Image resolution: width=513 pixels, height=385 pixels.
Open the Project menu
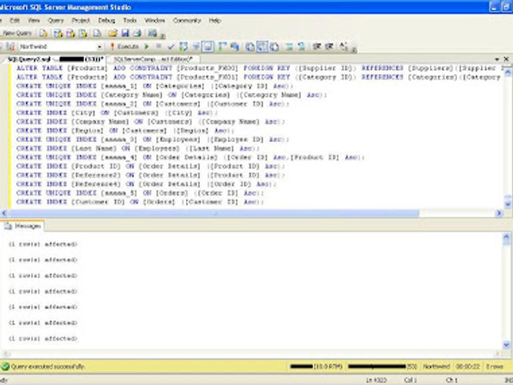tap(80, 20)
